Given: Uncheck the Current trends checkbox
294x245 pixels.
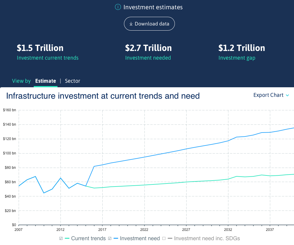Looking at the screenshot, I should 61,238.
